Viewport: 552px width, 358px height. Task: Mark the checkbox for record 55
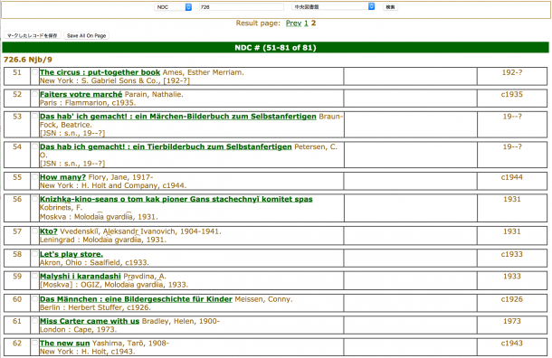tap(34, 177)
